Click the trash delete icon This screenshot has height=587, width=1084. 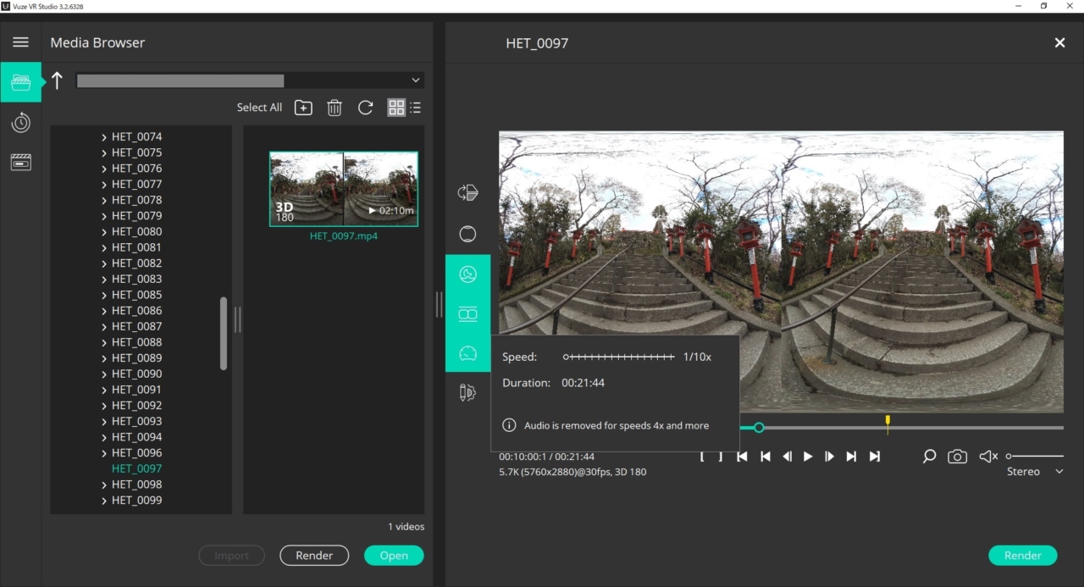(x=335, y=108)
